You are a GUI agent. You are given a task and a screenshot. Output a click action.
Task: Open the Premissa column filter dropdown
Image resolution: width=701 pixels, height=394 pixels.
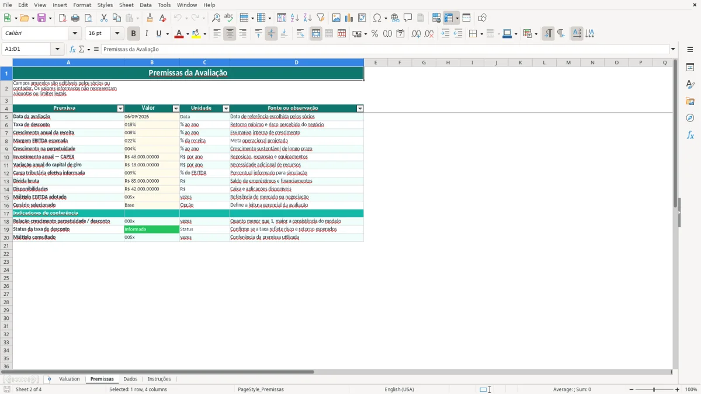[120, 109]
